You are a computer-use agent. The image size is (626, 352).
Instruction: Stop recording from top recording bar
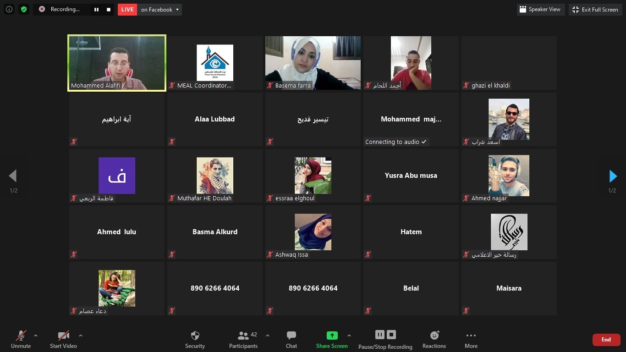pyautogui.click(x=109, y=9)
